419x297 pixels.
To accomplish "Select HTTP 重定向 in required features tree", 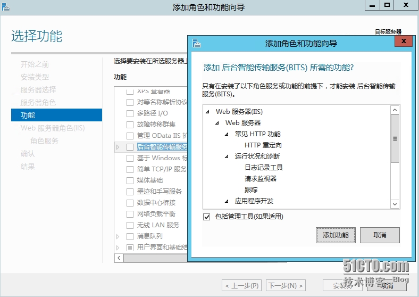I will [x=263, y=145].
